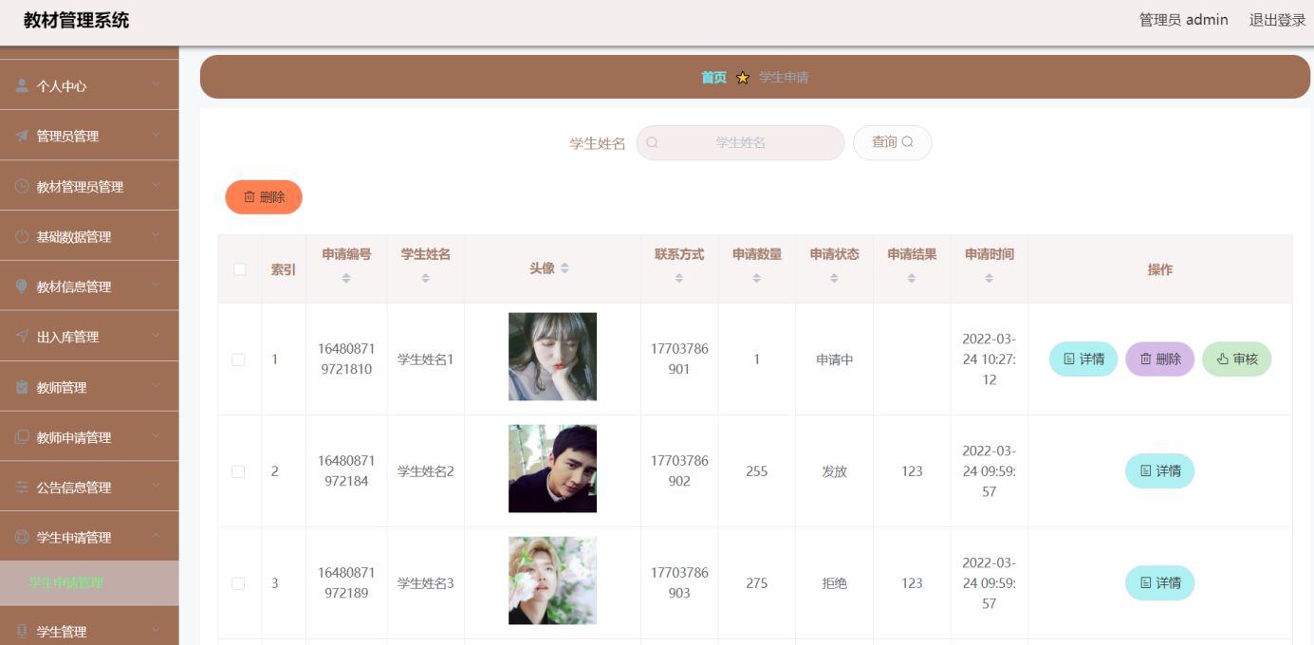Click the 个人中心 user icon in sidebar
1314x645 pixels.
pyautogui.click(x=22, y=85)
